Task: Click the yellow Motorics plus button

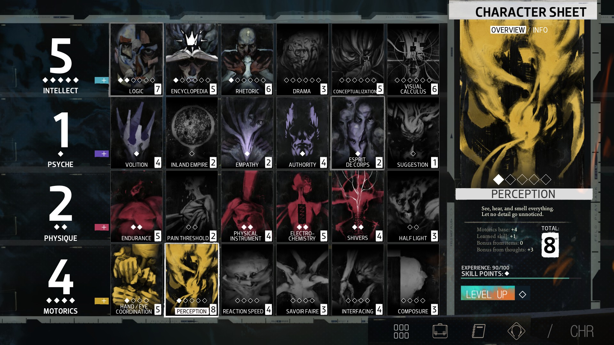Action: click(x=102, y=301)
